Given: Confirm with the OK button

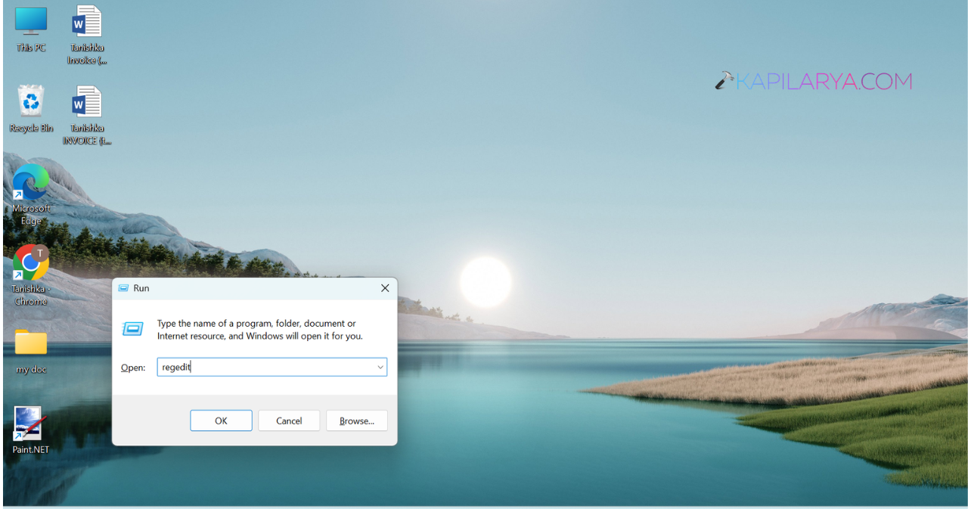Looking at the screenshot, I should (221, 421).
